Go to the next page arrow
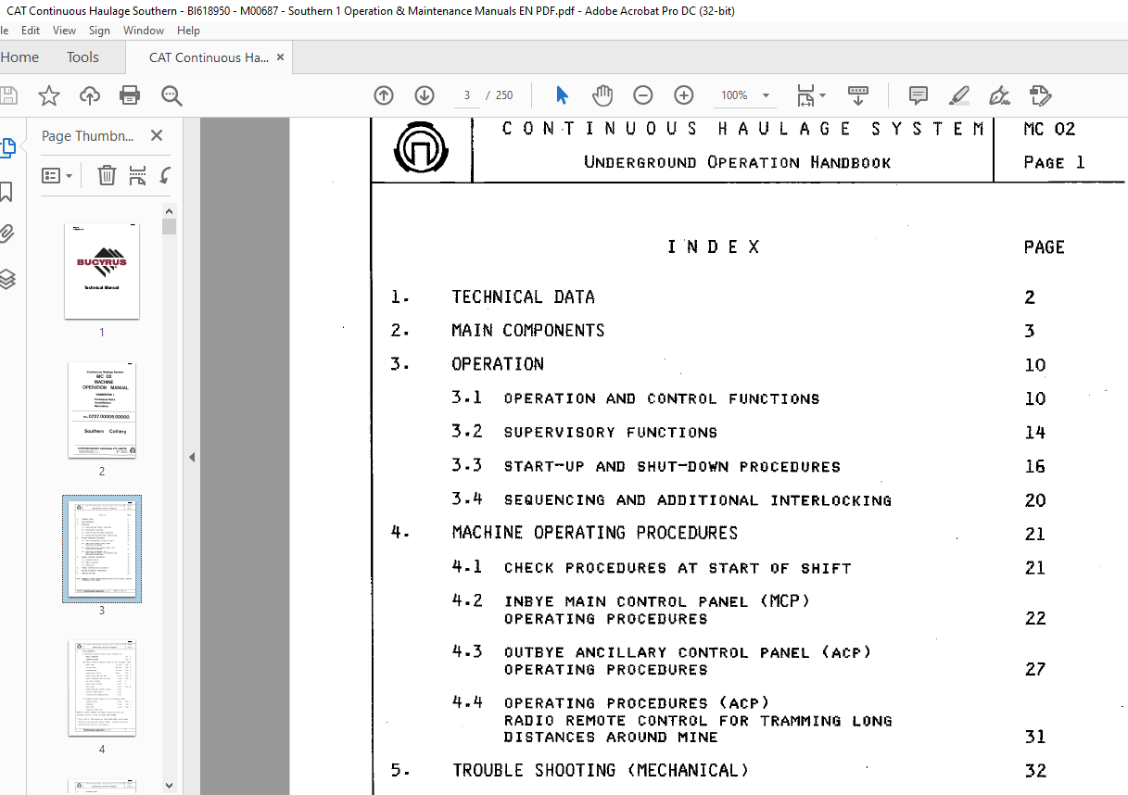The image size is (1128, 795). (x=425, y=95)
